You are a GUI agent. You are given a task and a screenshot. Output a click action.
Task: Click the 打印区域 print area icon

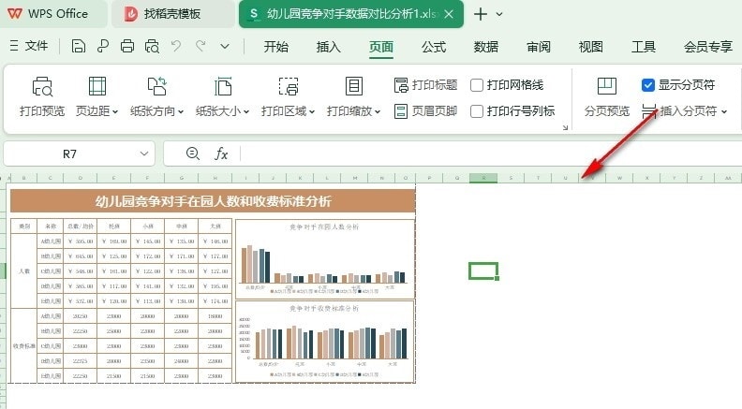point(288,87)
